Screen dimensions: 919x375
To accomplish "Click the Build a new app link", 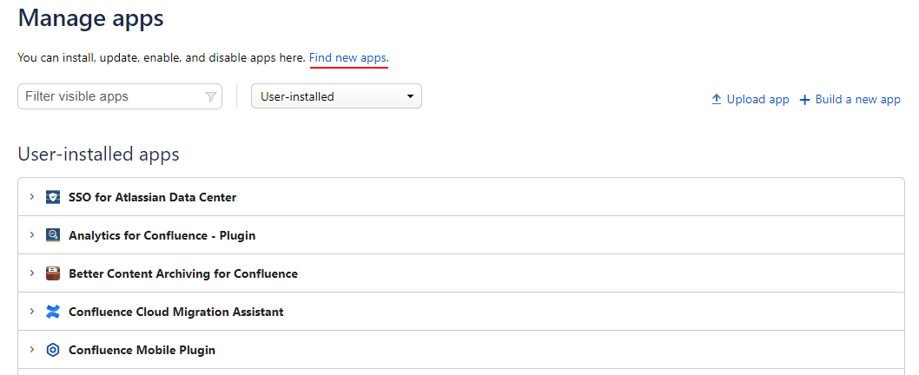I will (x=857, y=100).
